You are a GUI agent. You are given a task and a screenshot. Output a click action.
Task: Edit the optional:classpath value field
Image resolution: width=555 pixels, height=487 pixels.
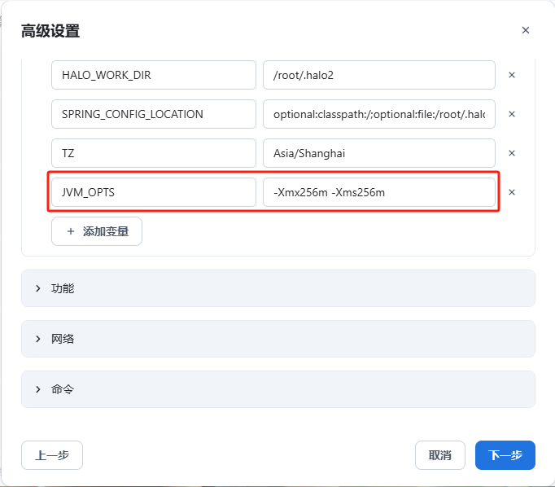point(379,114)
